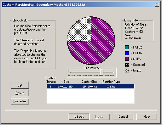Click the Cluster Size column header
This screenshot has height=125, width=162.
point(89,82)
